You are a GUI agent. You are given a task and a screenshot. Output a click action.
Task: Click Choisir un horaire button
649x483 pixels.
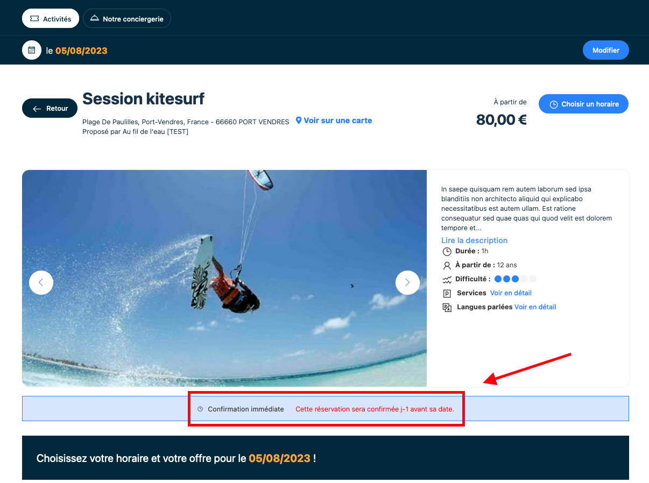(583, 104)
